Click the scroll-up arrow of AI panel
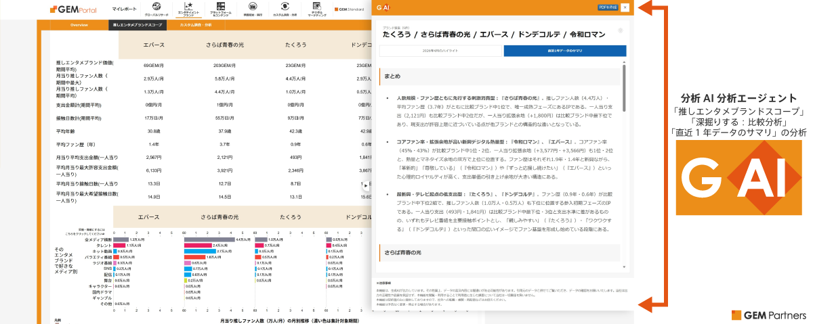 point(624,63)
